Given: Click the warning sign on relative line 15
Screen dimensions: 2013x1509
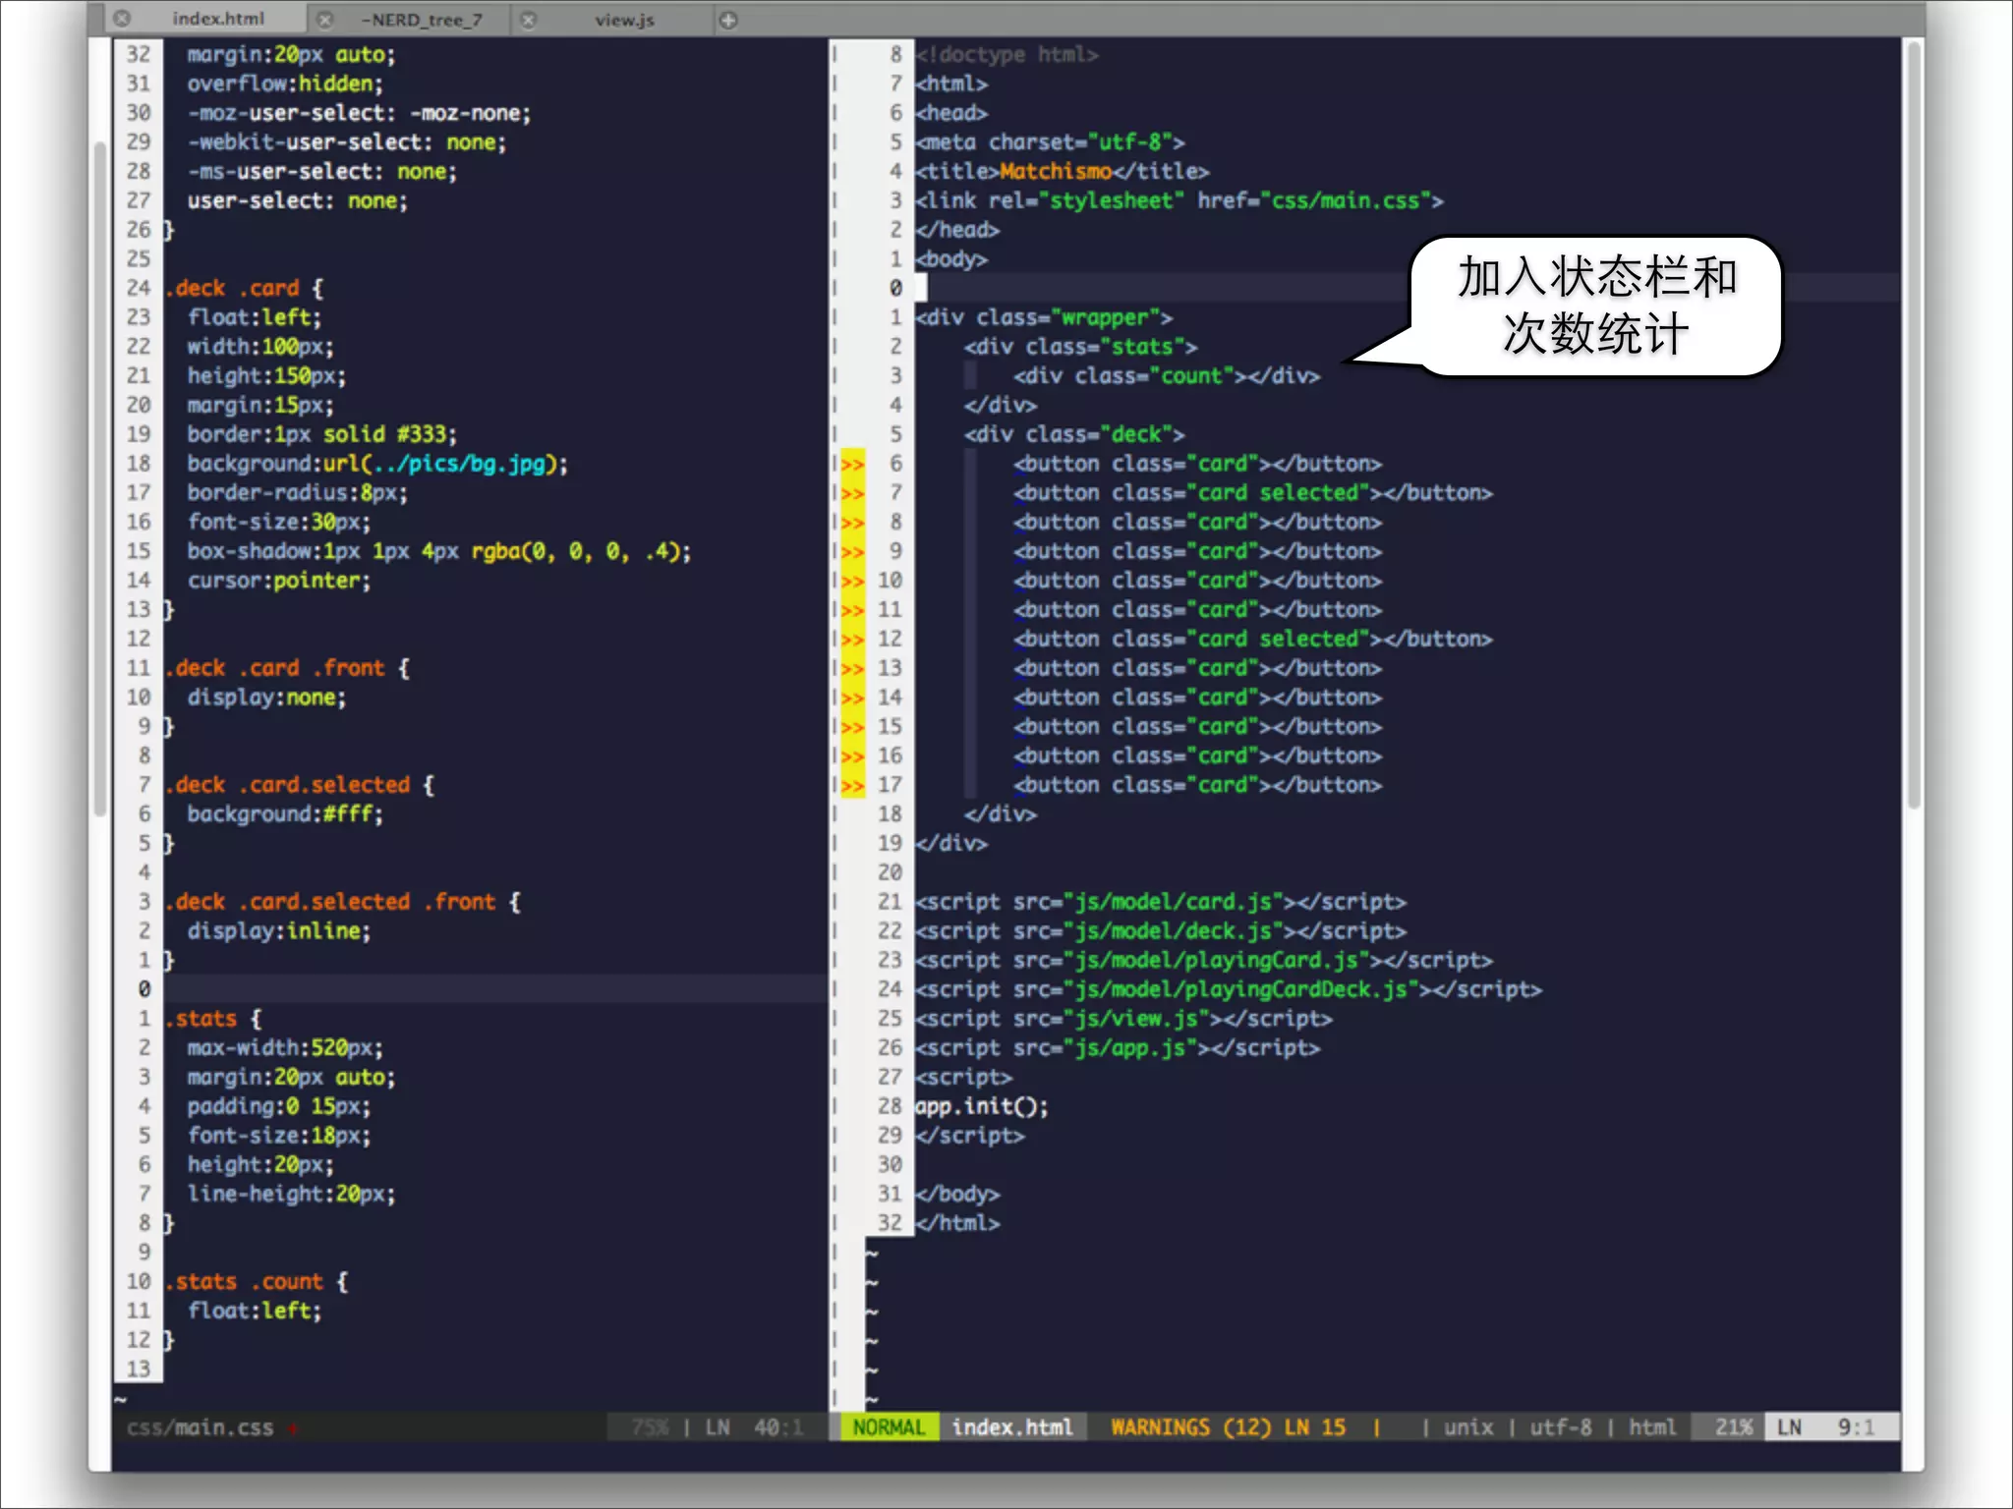Looking at the screenshot, I should tap(852, 727).
